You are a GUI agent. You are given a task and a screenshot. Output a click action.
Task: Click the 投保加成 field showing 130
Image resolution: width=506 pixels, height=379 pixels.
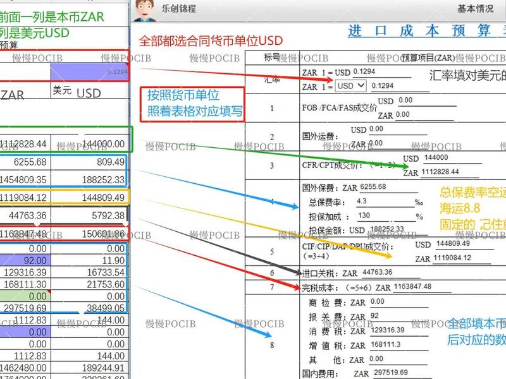point(387,216)
